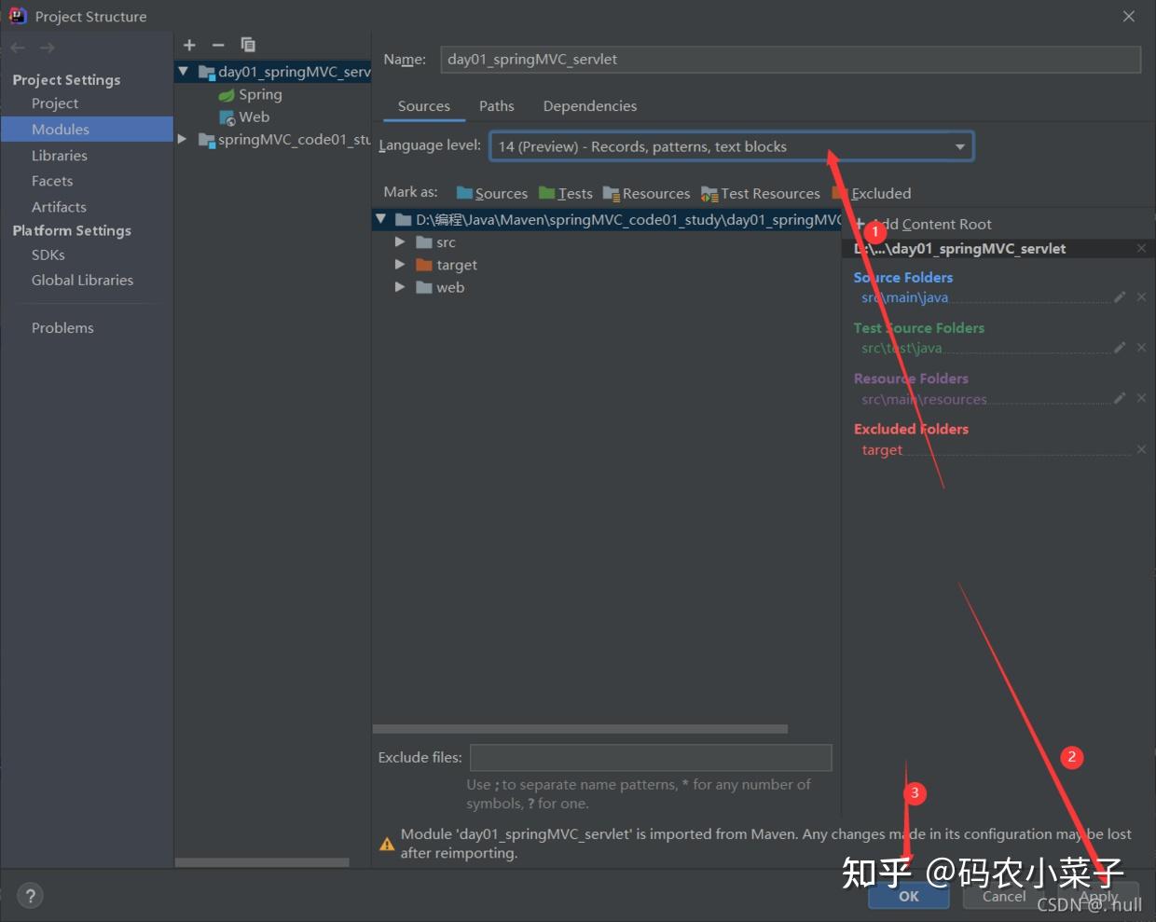Mark folder as Test Resources
Viewport: 1156px width, 922px height.
pos(761,194)
